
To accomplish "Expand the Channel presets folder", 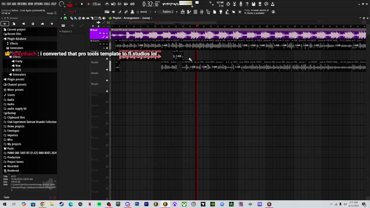I will pos(17,85).
